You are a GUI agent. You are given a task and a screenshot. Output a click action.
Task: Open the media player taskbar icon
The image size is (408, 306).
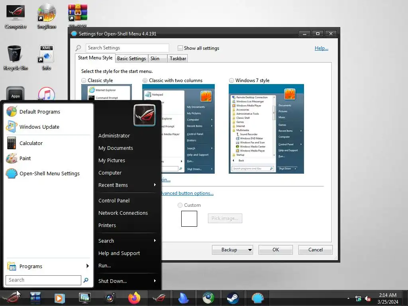pyautogui.click(x=60, y=298)
